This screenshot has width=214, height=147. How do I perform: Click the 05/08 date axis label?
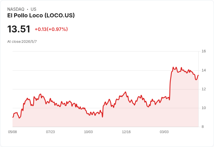point(13,132)
